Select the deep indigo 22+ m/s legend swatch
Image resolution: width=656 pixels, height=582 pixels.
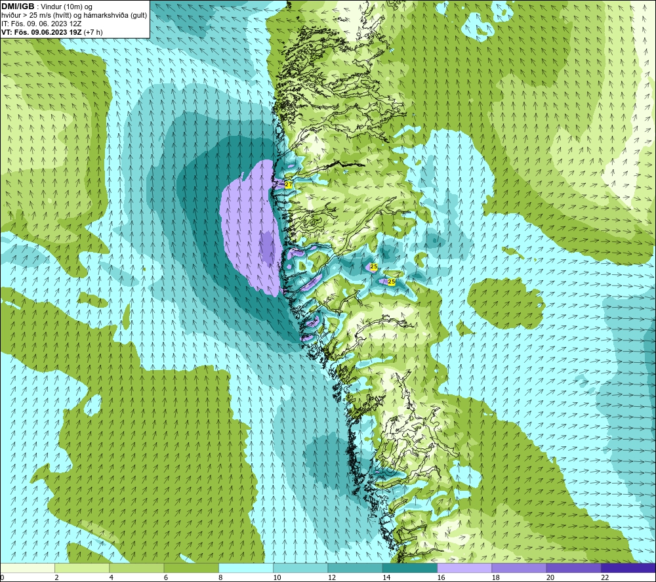(x=628, y=568)
